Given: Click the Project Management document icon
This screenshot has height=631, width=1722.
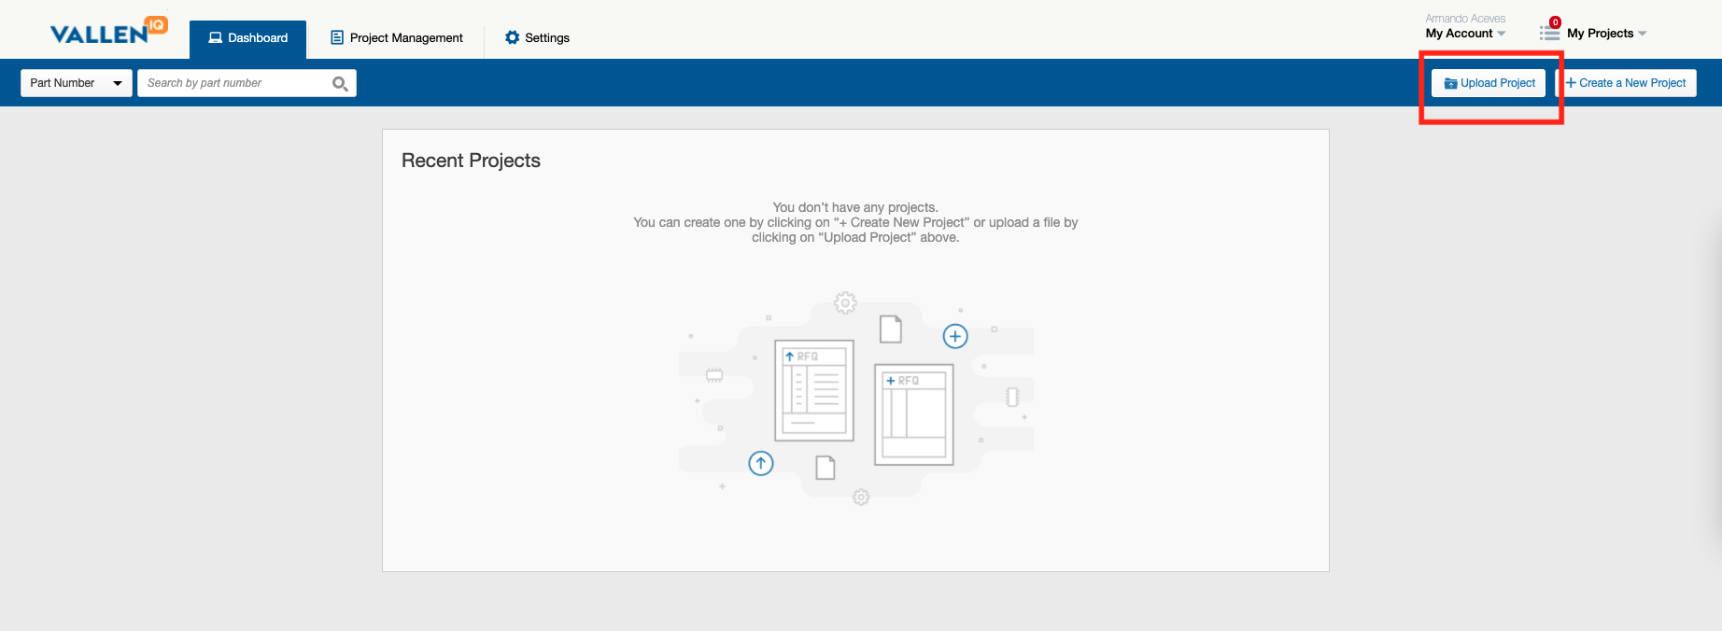Looking at the screenshot, I should pyautogui.click(x=337, y=37).
